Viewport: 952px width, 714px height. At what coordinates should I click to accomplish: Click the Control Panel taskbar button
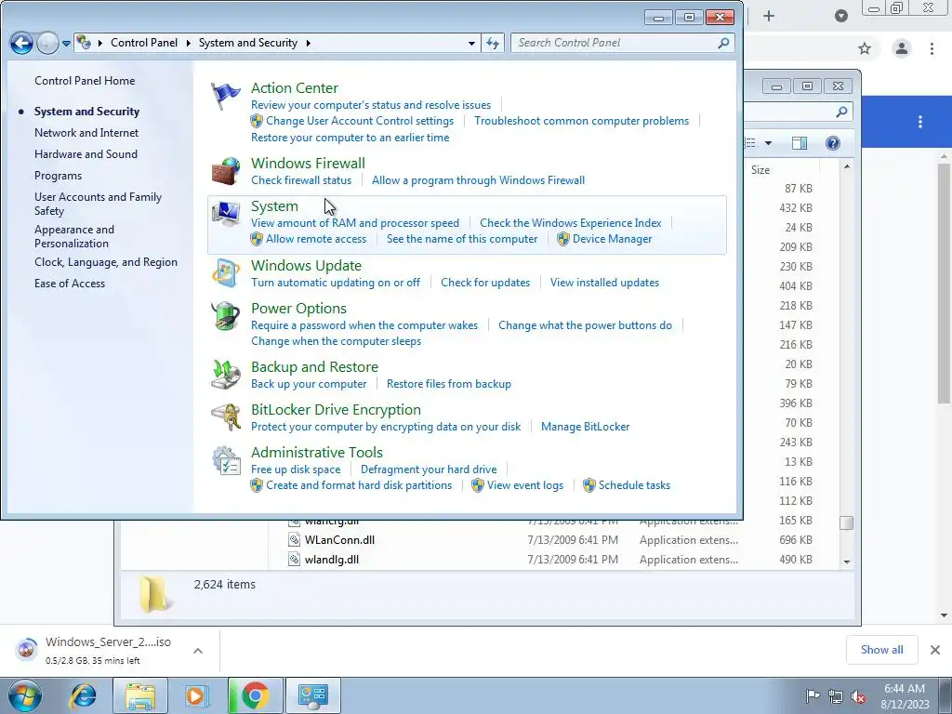pos(313,695)
